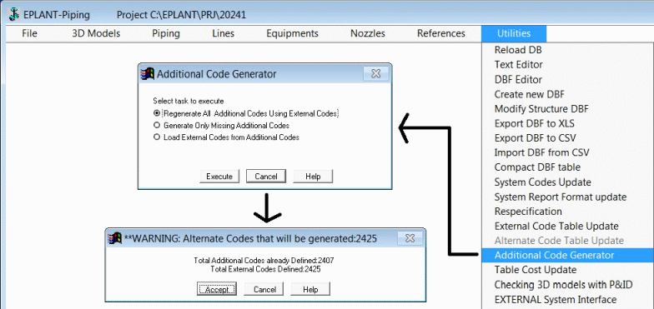Click 'Select task to execute' label

pos(189,101)
